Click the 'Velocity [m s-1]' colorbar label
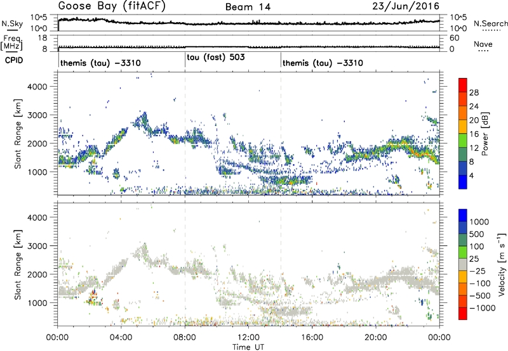This screenshot has width=508, height=351. click(x=501, y=264)
